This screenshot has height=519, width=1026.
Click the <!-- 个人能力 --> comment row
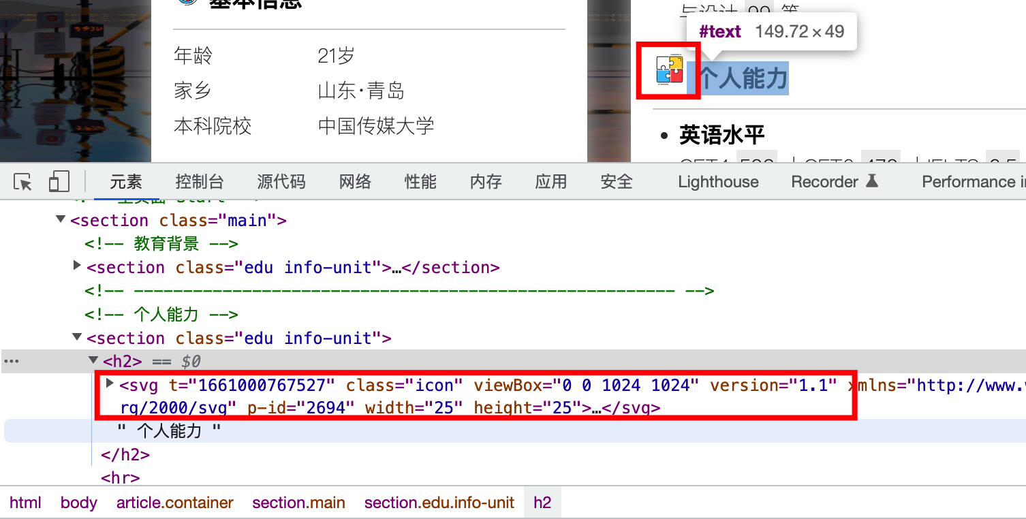coord(161,315)
